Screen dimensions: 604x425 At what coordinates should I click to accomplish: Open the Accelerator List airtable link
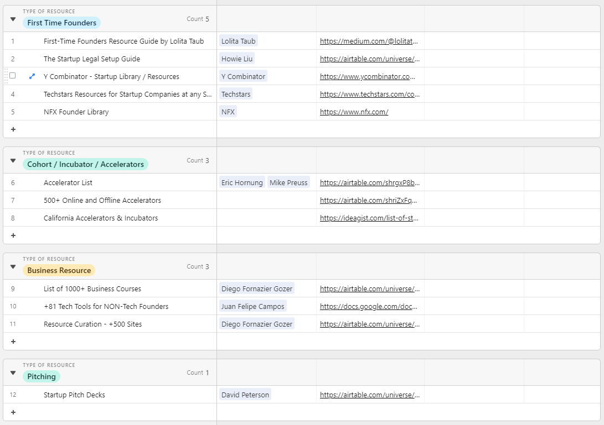[x=369, y=182]
